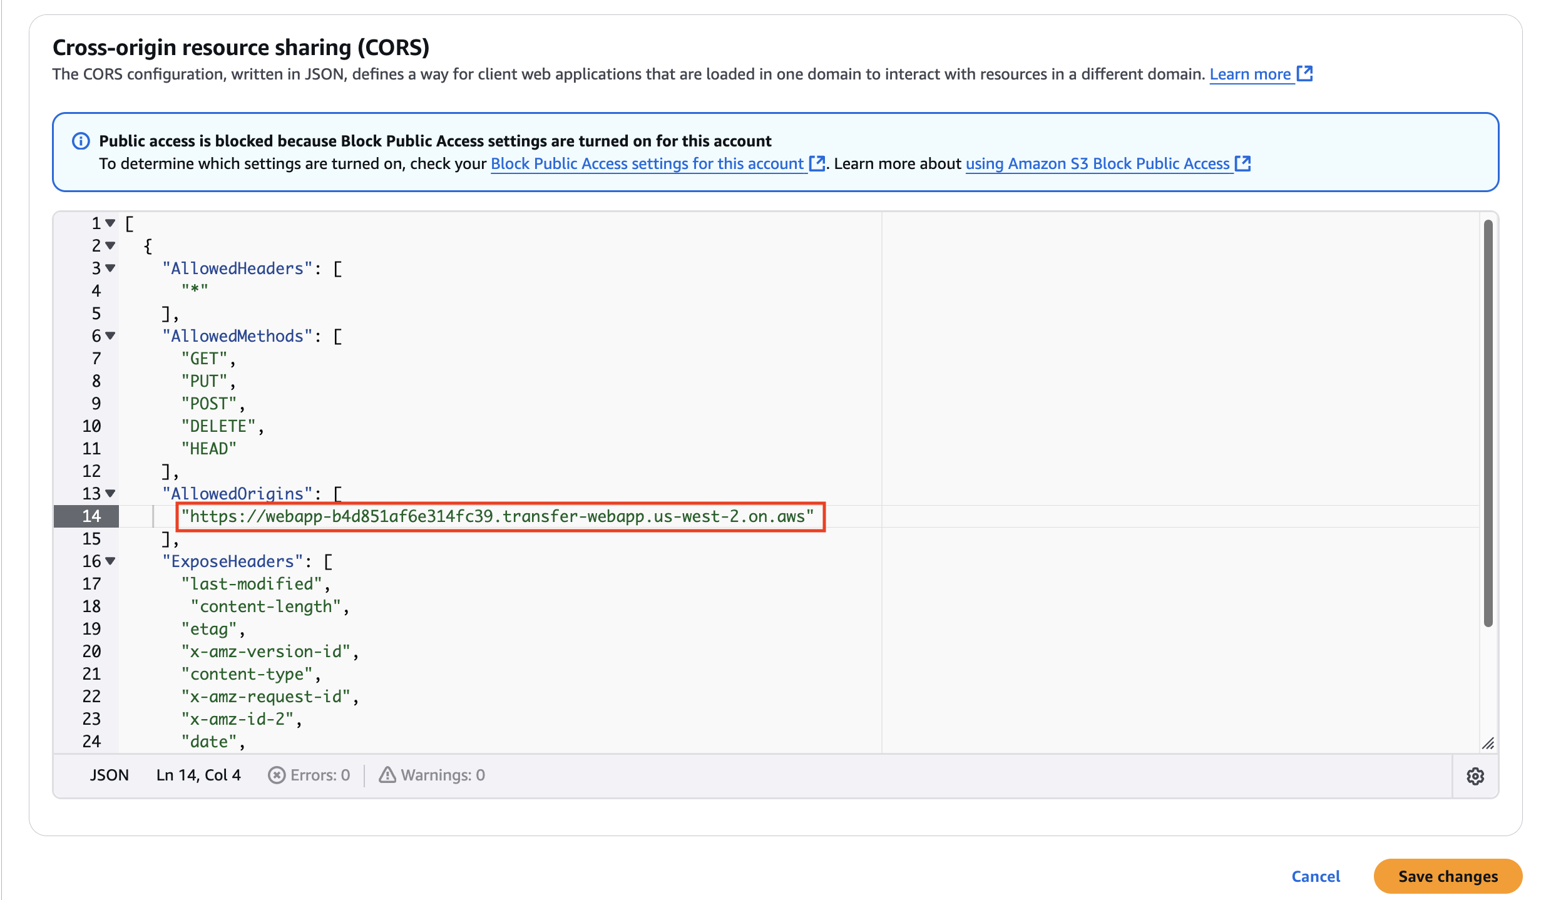Click the editor resize handle corner

click(x=1488, y=744)
